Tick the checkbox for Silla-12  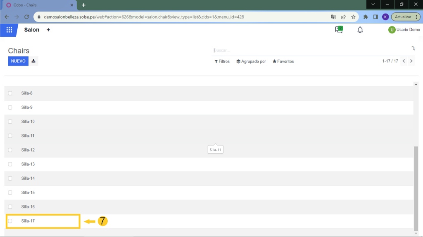coord(10,150)
